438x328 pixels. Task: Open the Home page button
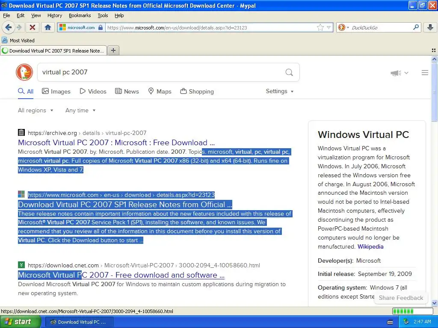pos(48,27)
